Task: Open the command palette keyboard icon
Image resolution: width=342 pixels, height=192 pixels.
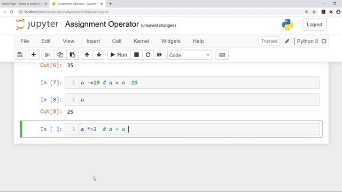Action: pos(222,54)
